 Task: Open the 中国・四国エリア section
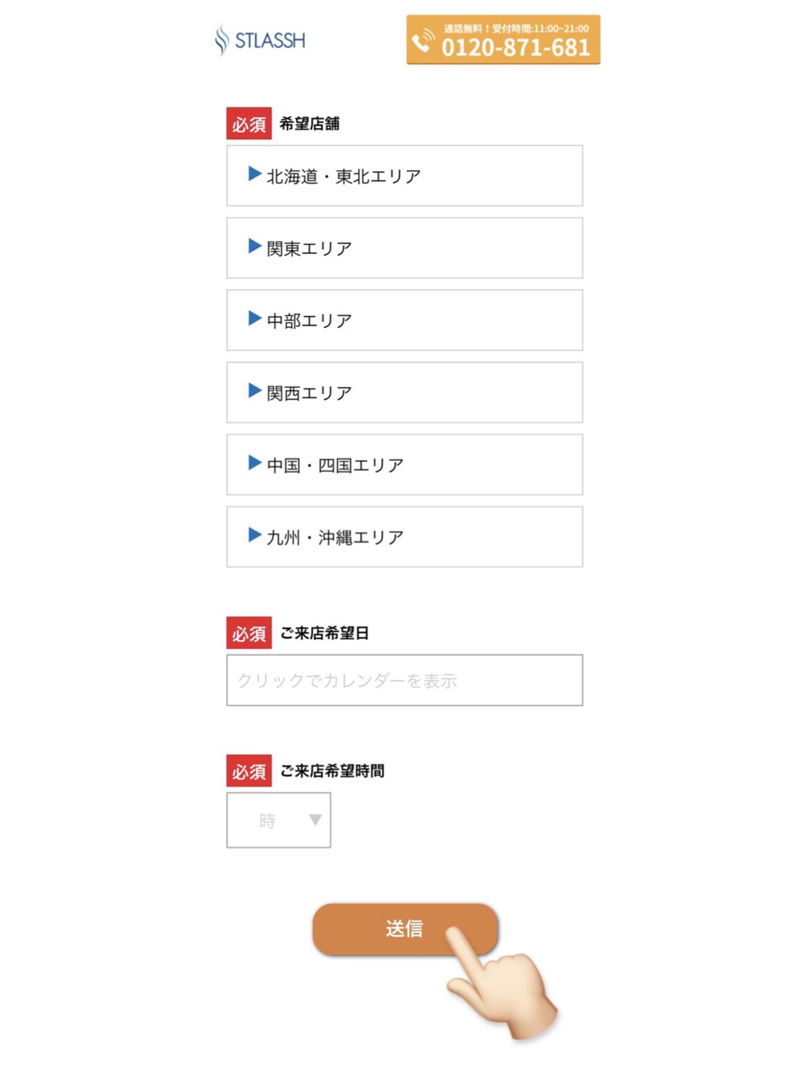click(404, 464)
